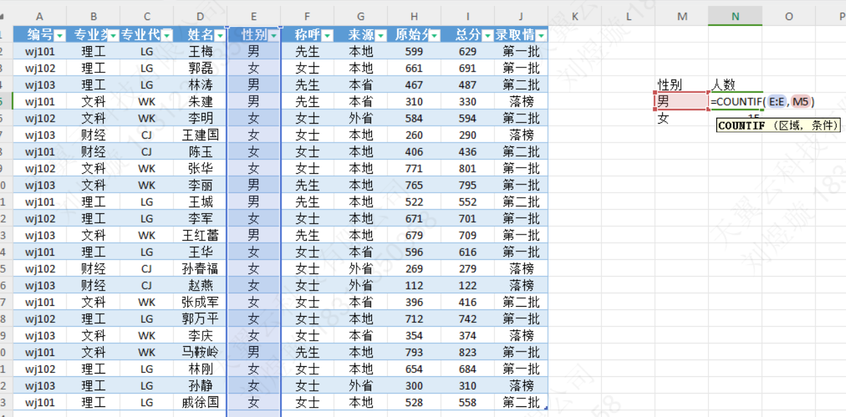This screenshot has width=846, height=417.
Task: Select the name cell 王建国
Action: 200,135
